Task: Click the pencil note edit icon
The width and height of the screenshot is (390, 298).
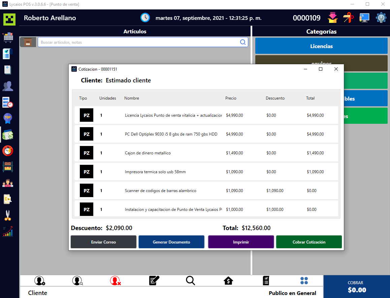Action: (x=154, y=281)
